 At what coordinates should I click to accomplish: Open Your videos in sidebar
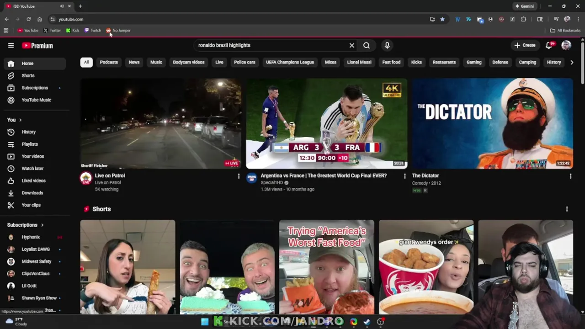coord(35,156)
